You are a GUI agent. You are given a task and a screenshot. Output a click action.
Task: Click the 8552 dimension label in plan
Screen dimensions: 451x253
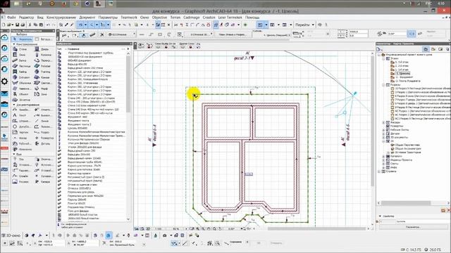(x=249, y=174)
